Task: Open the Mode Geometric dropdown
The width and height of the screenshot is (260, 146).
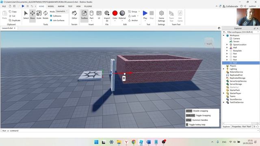Action: point(62,11)
